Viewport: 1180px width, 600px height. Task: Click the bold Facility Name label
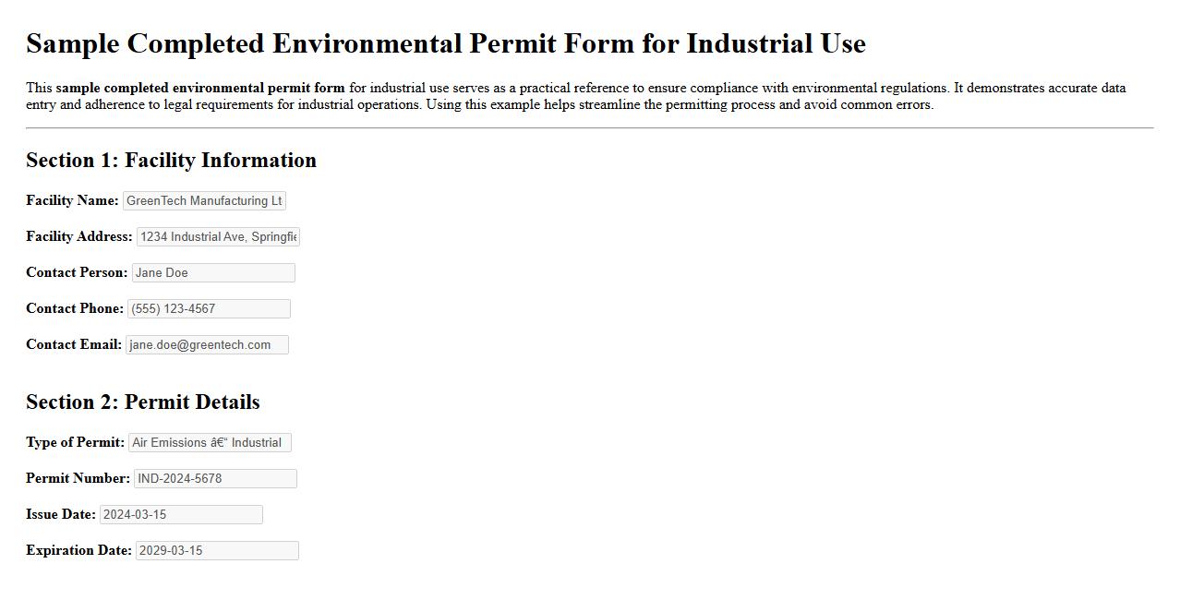[x=70, y=200]
